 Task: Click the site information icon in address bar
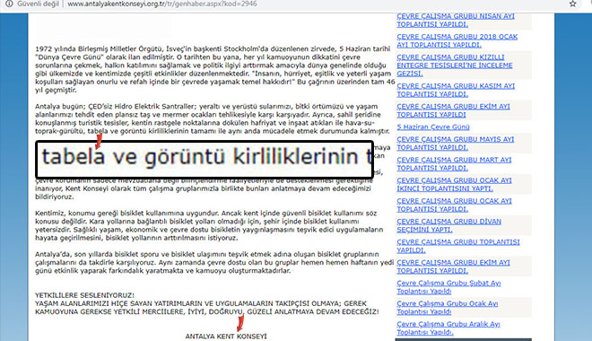(x=9, y=4)
